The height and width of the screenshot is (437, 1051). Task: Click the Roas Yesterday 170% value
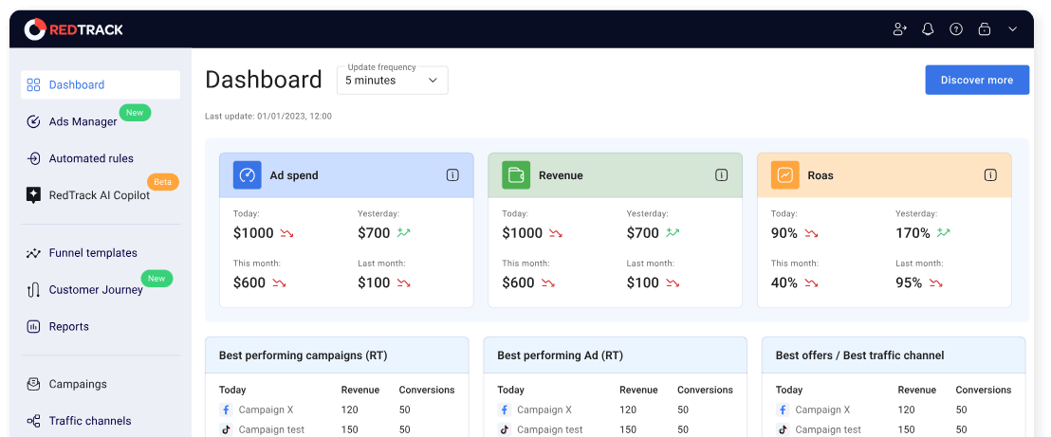tap(913, 233)
